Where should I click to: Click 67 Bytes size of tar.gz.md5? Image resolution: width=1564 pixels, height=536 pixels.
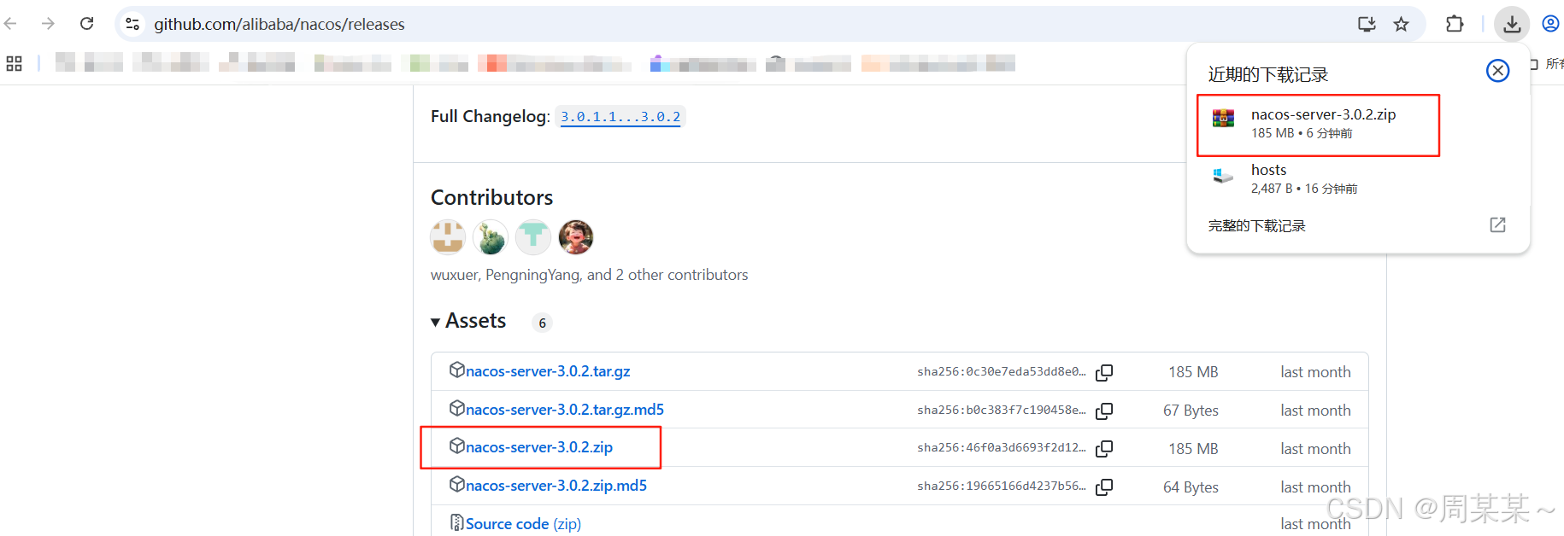(1191, 411)
